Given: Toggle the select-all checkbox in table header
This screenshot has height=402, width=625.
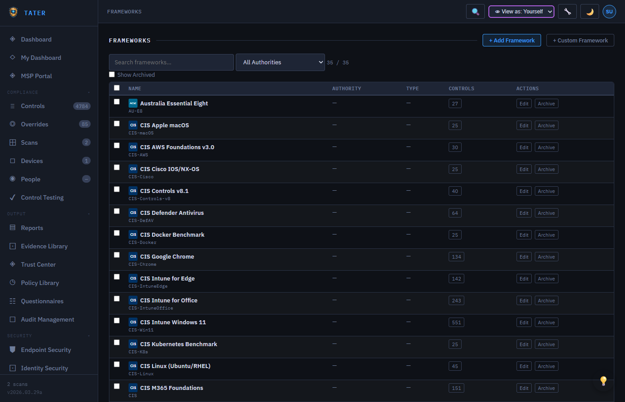Looking at the screenshot, I should point(117,88).
